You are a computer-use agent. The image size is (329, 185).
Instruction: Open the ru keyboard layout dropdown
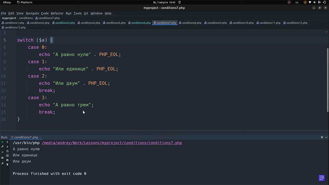[x=297, y=2]
